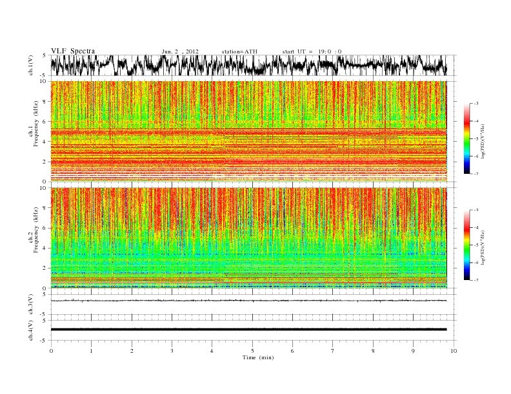Click the "-5" lower tick of ch.4(V) axis
The height and width of the screenshot is (394, 511).
tap(43, 341)
